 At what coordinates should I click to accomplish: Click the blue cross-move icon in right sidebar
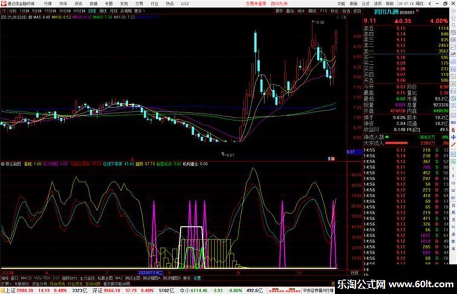click(x=453, y=137)
